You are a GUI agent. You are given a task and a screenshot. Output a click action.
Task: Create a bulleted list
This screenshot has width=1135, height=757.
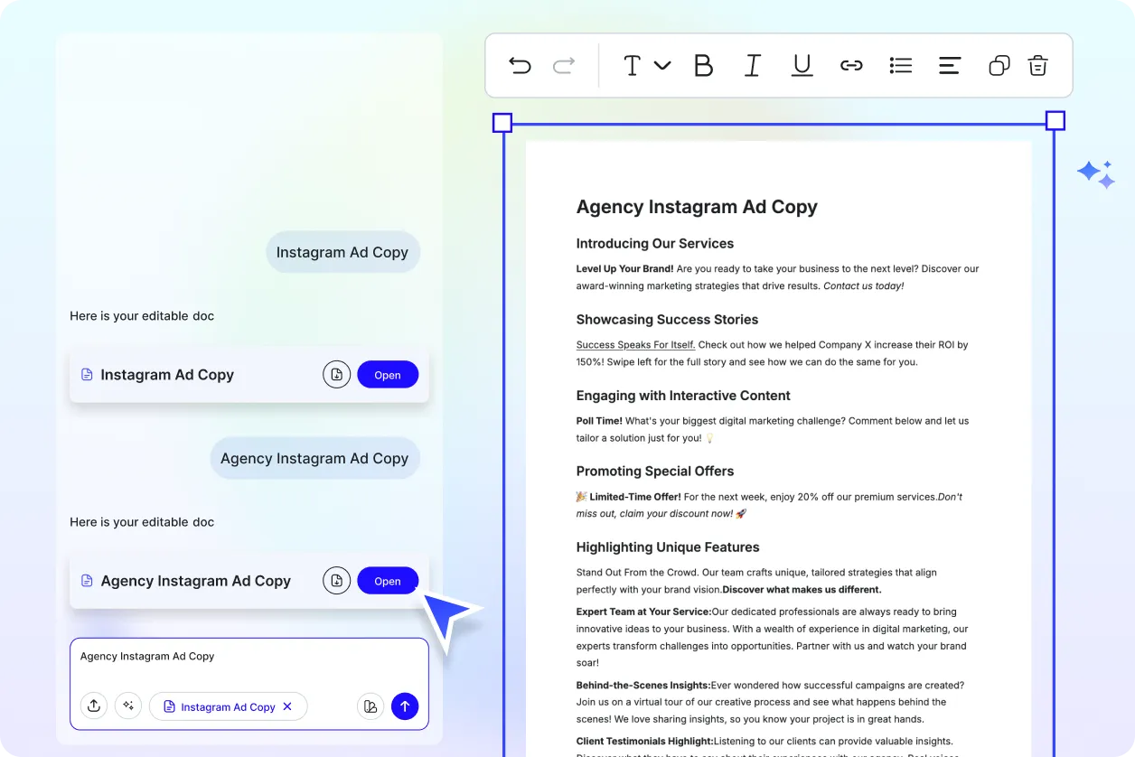(900, 65)
